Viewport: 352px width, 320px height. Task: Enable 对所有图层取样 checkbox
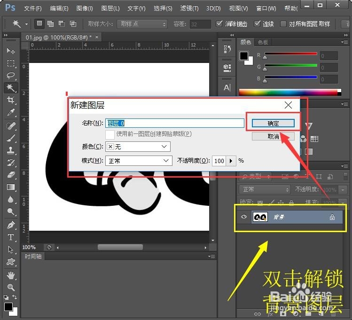click(283, 23)
